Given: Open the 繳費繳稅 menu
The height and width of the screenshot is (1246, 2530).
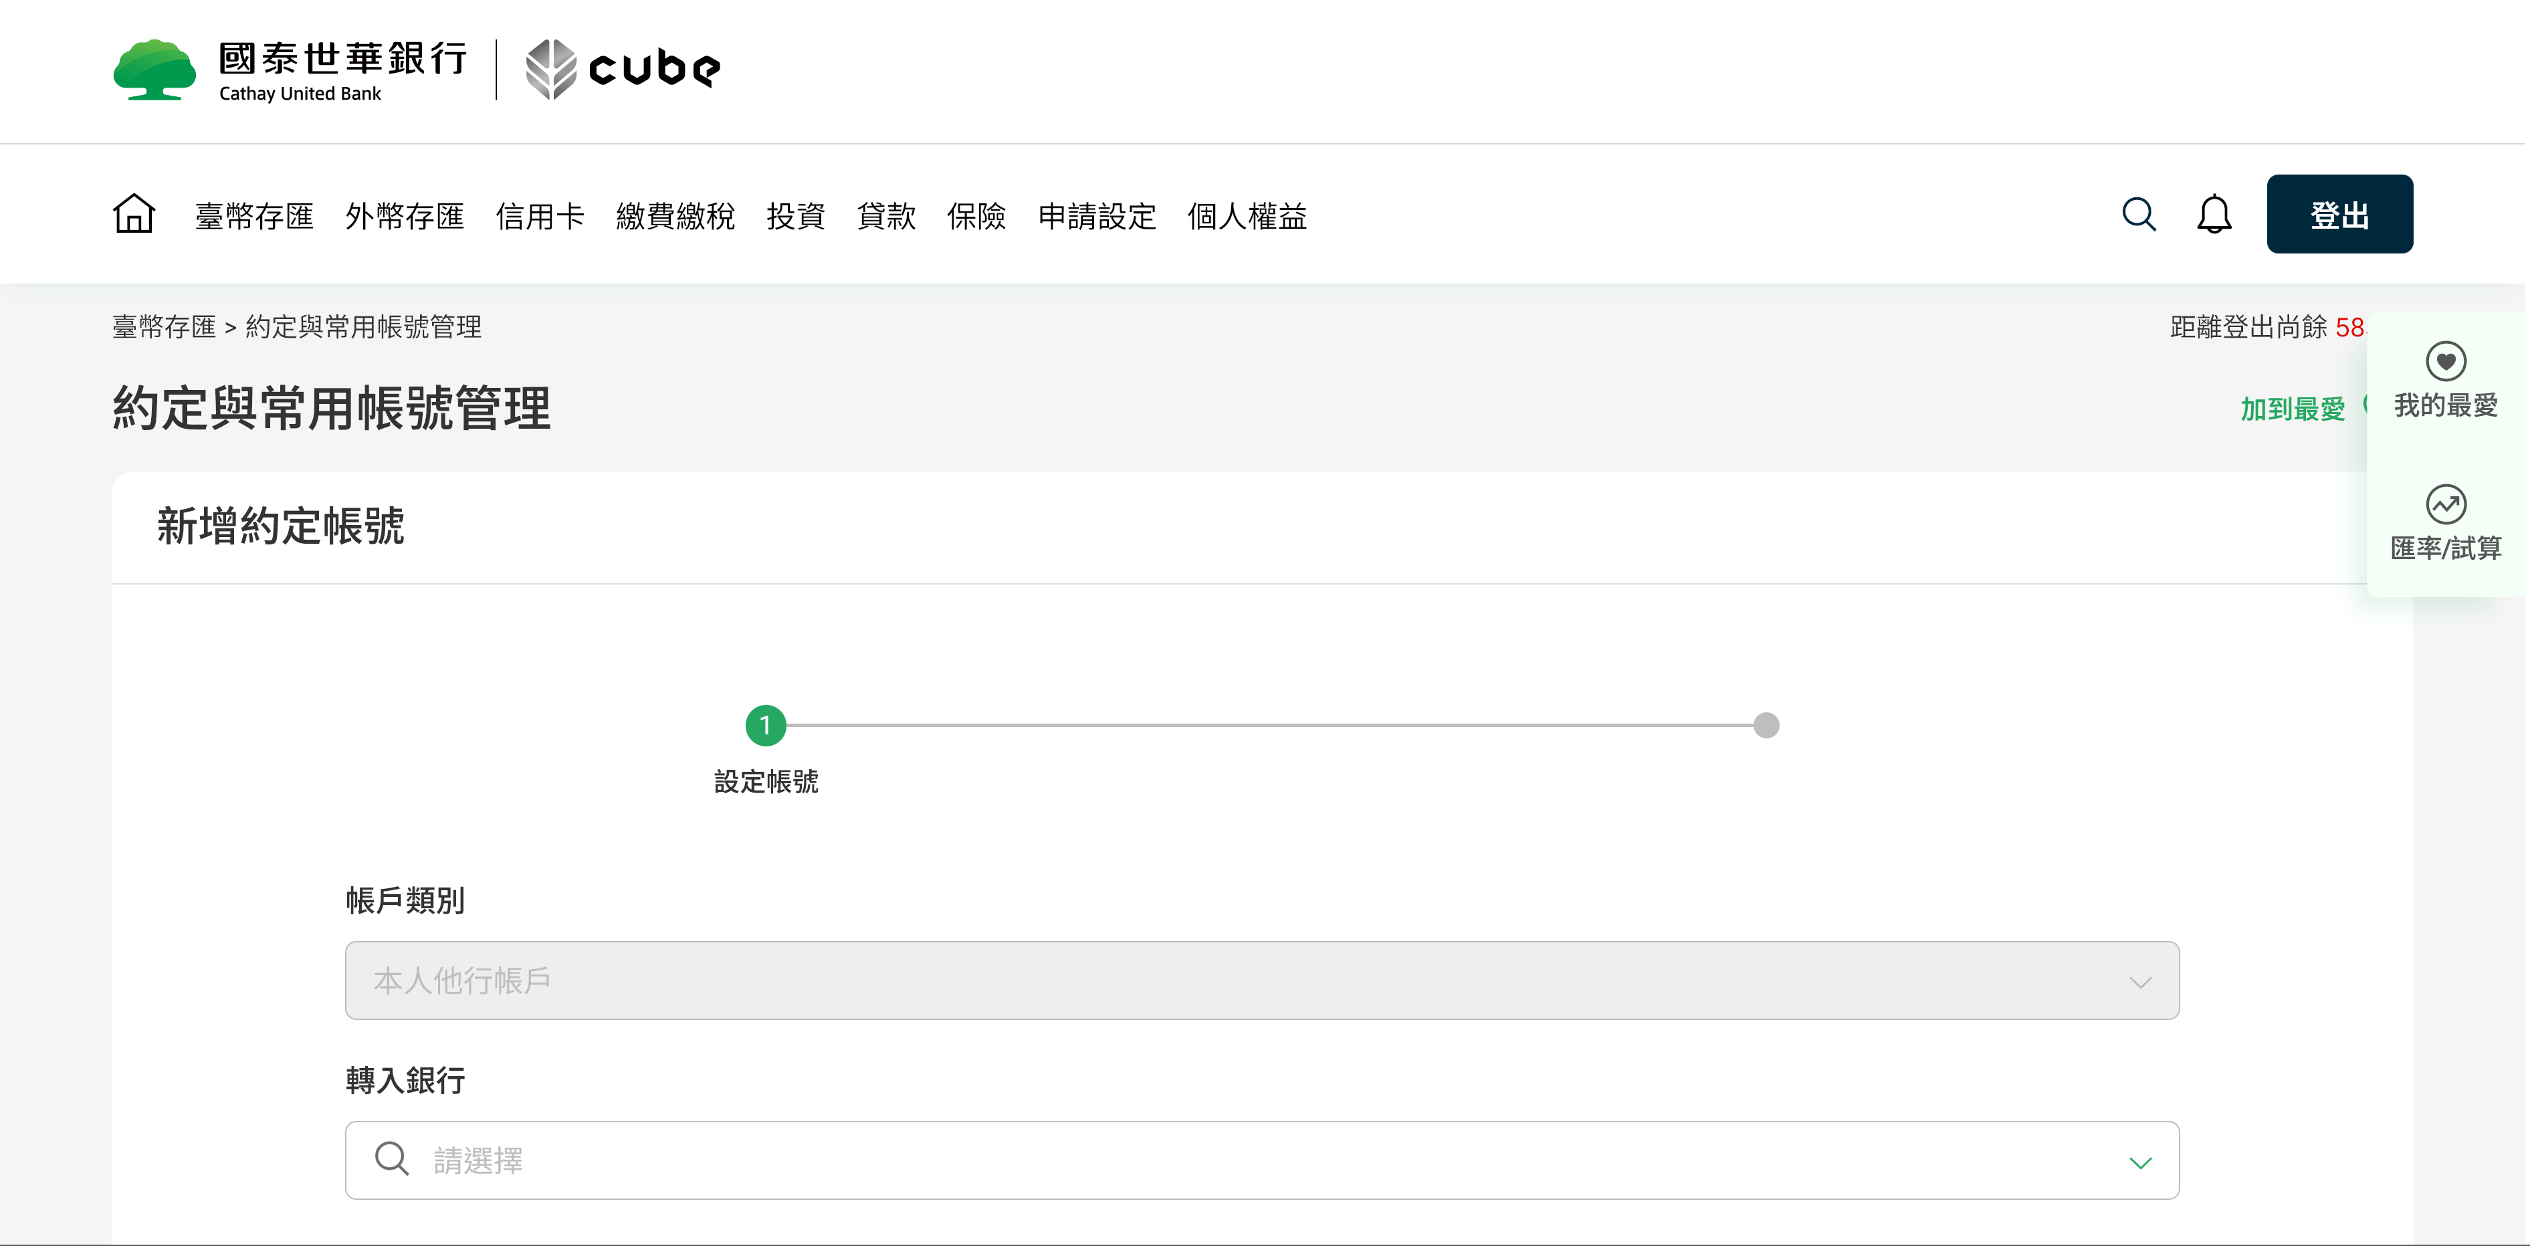Looking at the screenshot, I should (675, 216).
